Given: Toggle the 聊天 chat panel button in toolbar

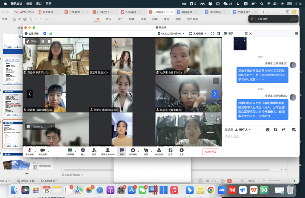Looking at the screenshot, I should (x=121, y=150).
